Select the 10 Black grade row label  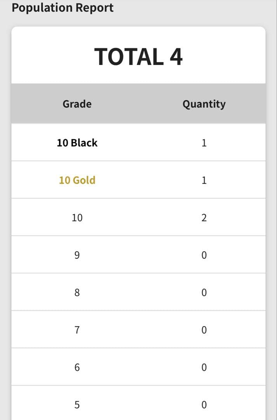point(77,143)
